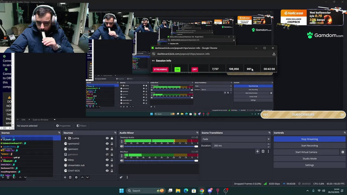Click Start Virtual Camera button
347x195 pixels.
tap(306, 152)
